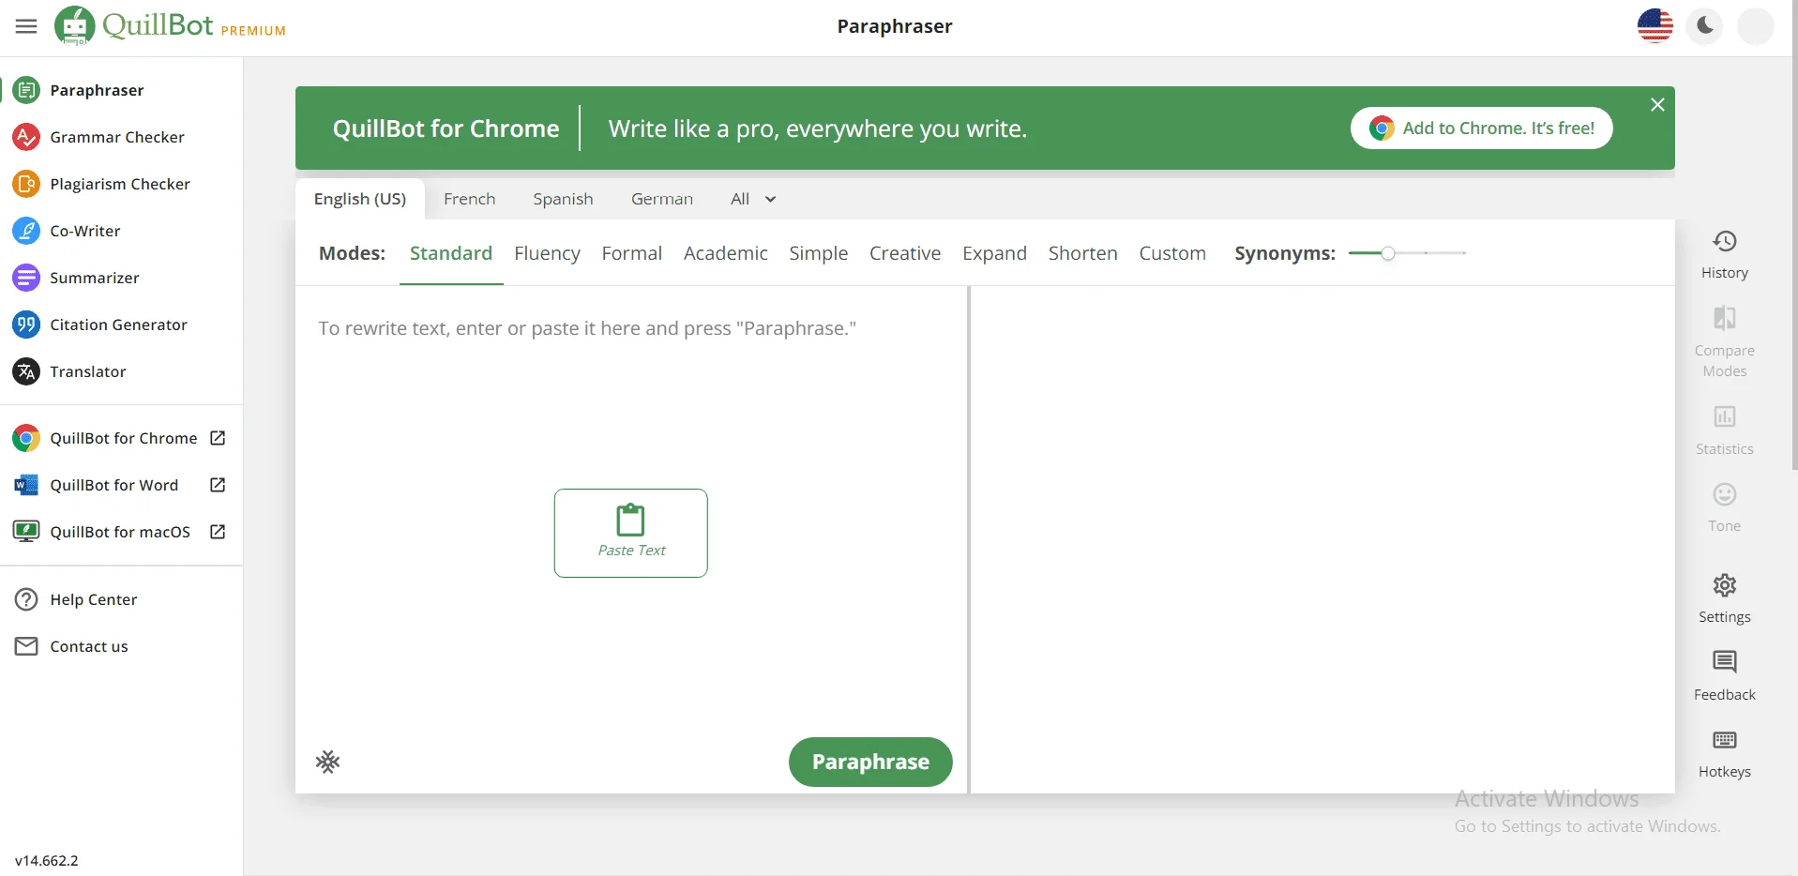
Task: Open QuillBot for macOS link
Action: pyautogui.click(x=122, y=532)
